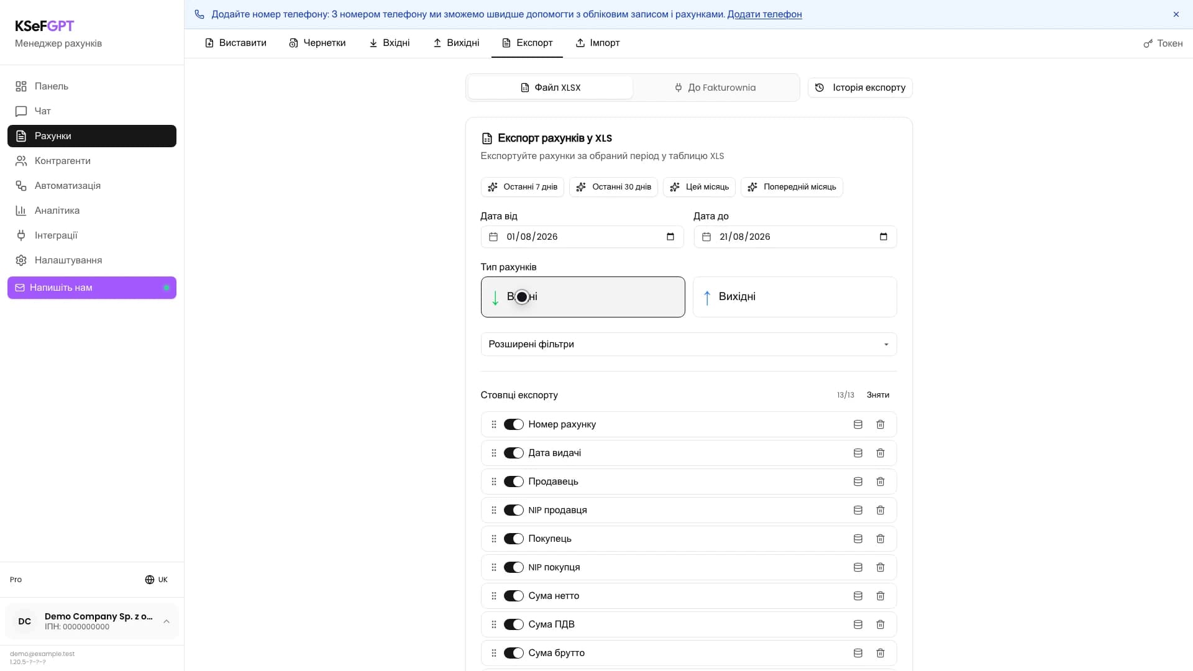The image size is (1193, 671).
Task: Click the database icon in Дата видачі row
Action: click(x=858, y=453)
